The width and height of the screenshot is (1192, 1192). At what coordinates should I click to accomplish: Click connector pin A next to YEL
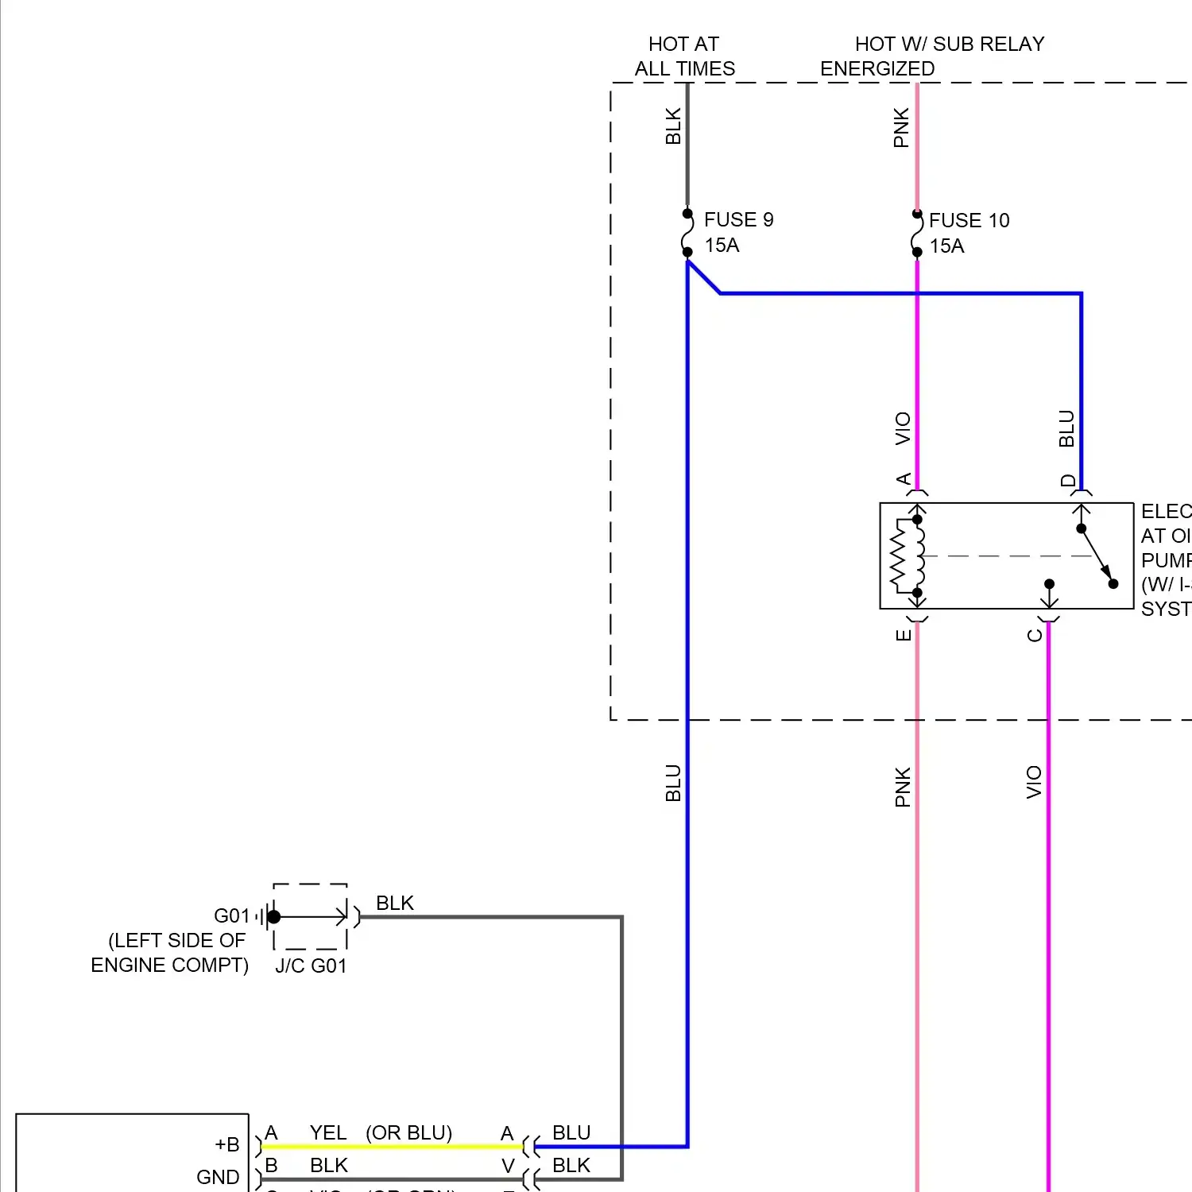[271, 1132]
